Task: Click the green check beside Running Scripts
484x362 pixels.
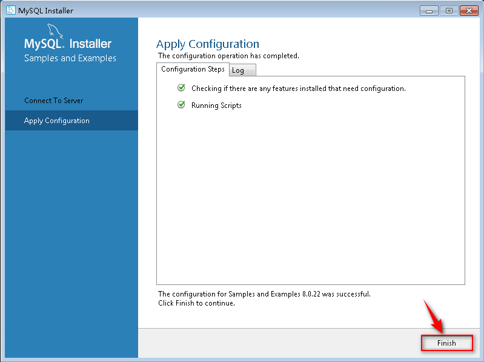Action: coord(181,105)
